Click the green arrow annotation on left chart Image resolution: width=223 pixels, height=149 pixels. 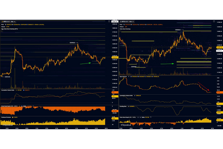pos(85,63)
